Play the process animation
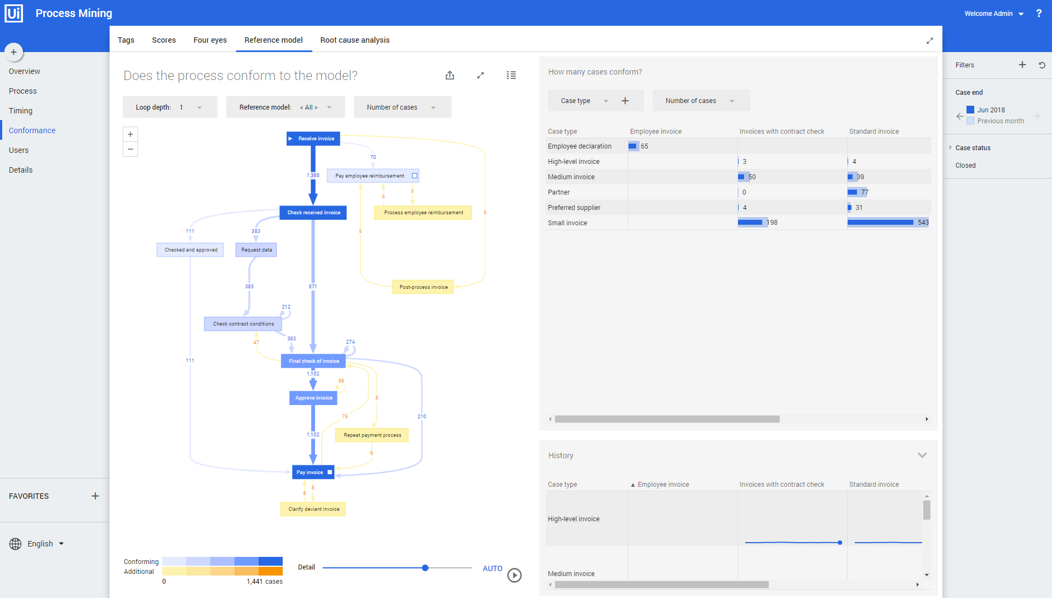 [514, 575]
